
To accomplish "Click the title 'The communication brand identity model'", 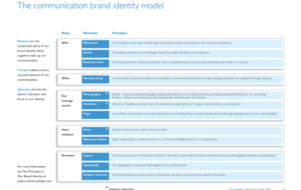I will [90, 6].
